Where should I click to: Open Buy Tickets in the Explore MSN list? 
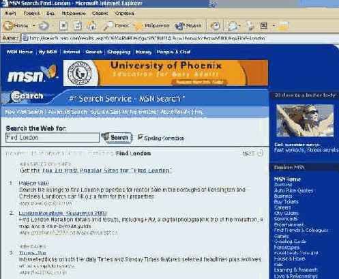286,202
